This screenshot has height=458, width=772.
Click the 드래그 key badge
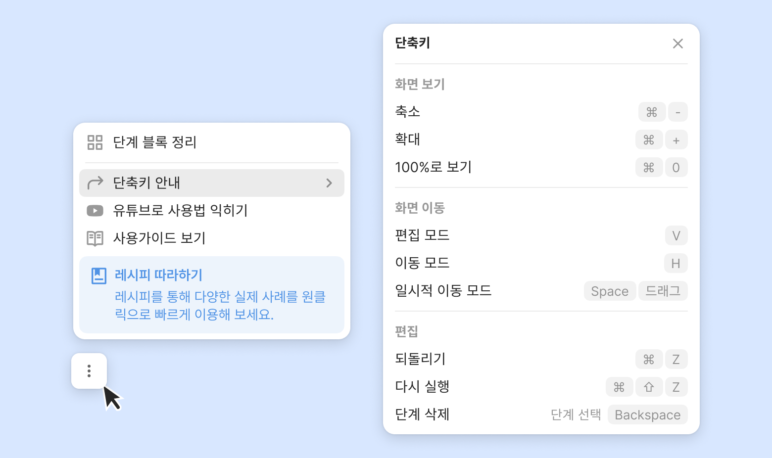coord(663,291)
